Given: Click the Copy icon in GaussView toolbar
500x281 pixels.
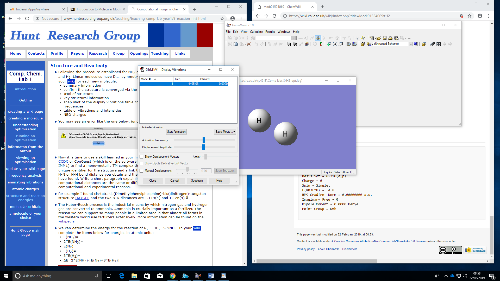Looking at the screenshot, I should click(x=236, y=44).
